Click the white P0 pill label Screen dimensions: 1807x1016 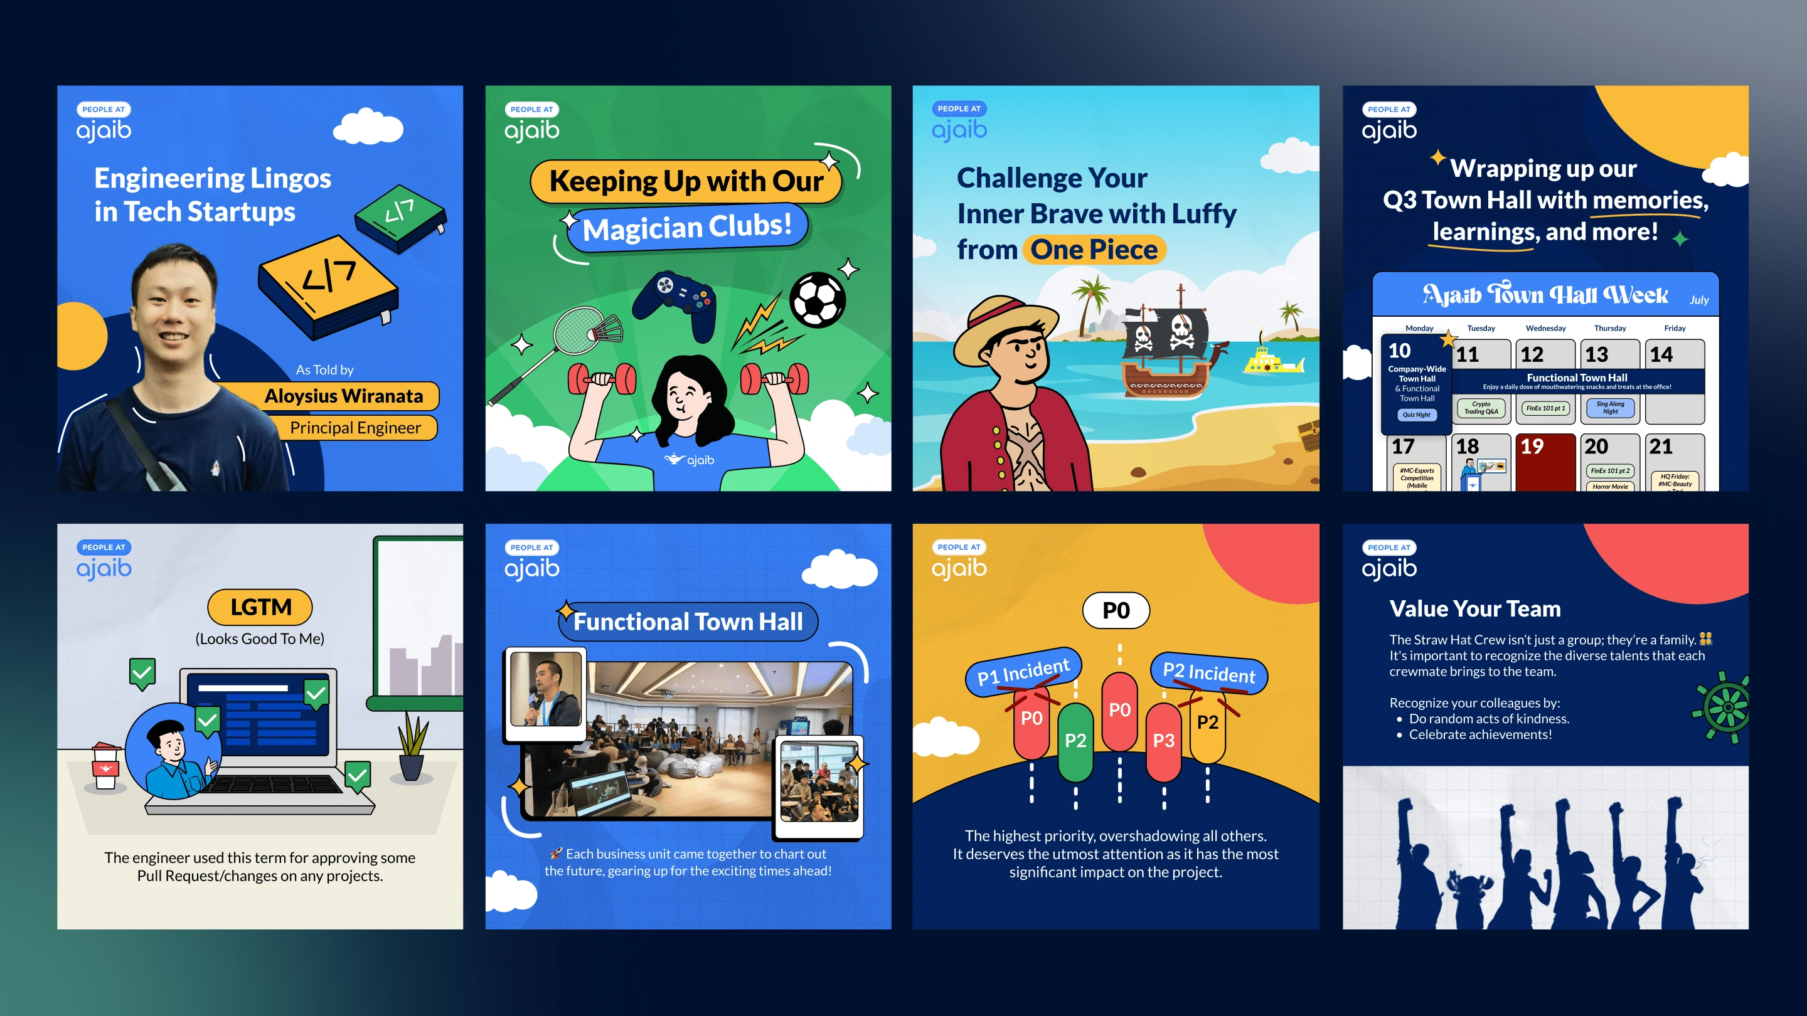click(x=1116, y=610)
